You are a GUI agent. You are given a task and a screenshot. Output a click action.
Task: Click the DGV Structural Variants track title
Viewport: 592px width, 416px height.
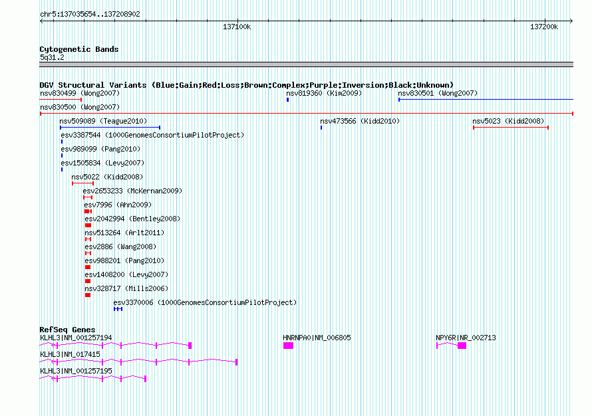(247, 85)
